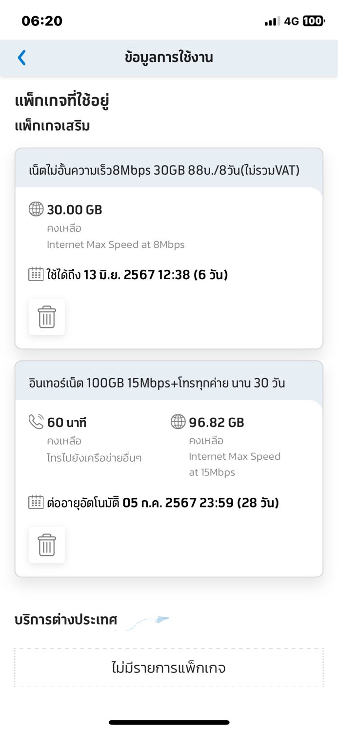Tap the 30.00 GB remaining data value
This screenshot has height=732, width=338.
75,210
